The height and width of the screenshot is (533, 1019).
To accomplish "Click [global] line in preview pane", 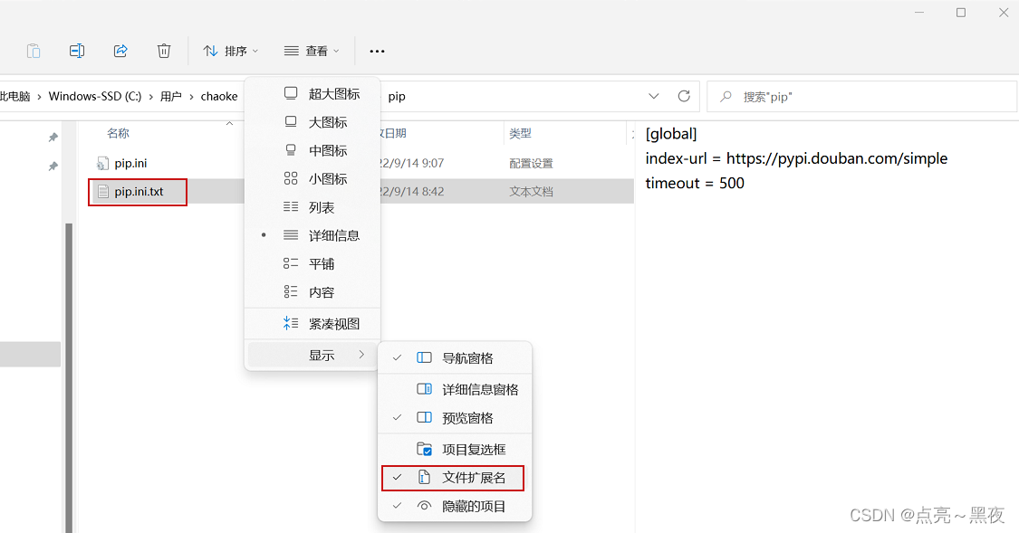I will (x=670, y=134).
